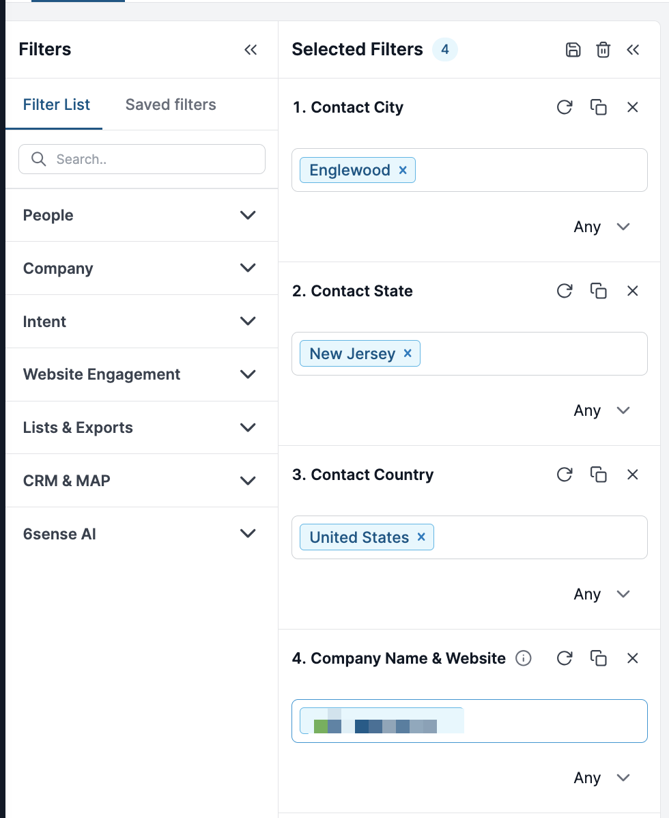Duplicate the Company Name & Website filter
The image size is (669, 818).
[599, 658]
